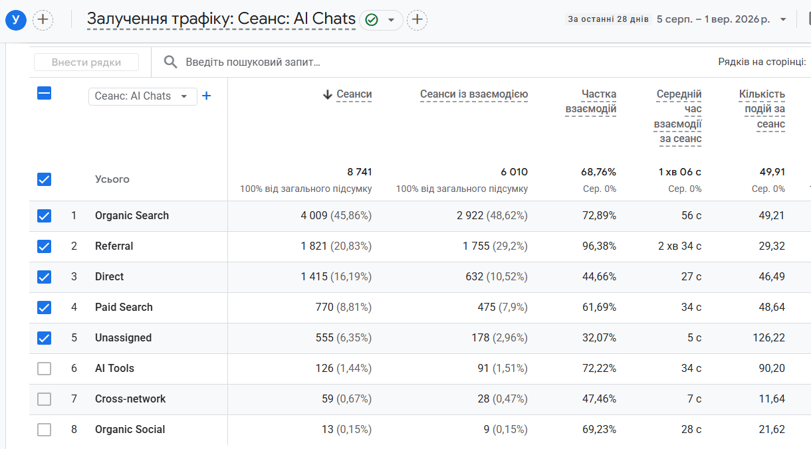Sort by "Кількість подій за сеанс" header
The image size is (811, 449).
pyautogui.click(x=762, y=109)
